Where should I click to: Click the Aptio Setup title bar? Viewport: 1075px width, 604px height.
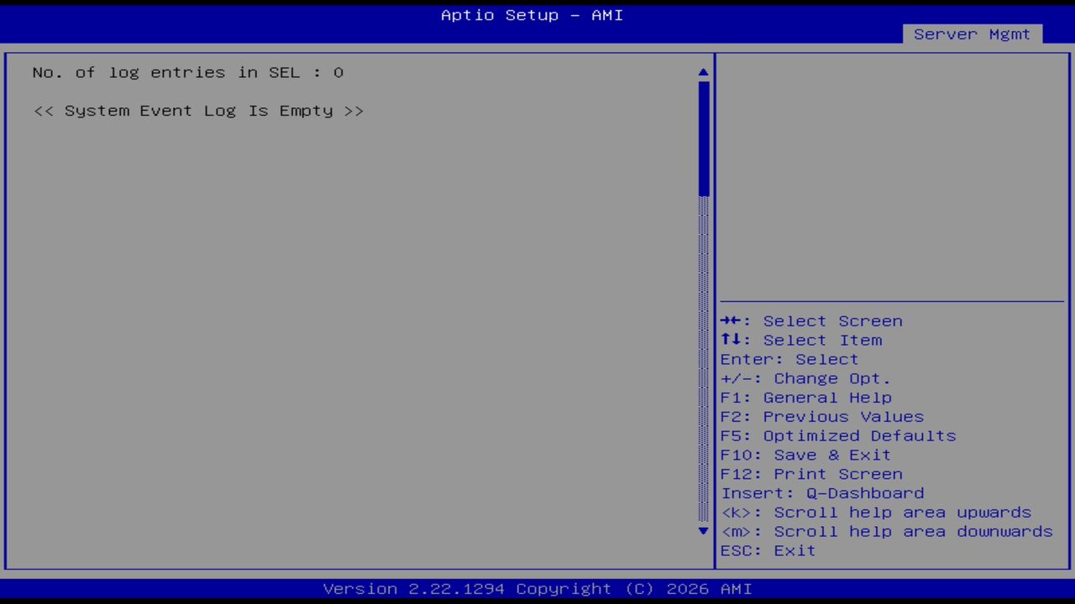click(532, 15)
